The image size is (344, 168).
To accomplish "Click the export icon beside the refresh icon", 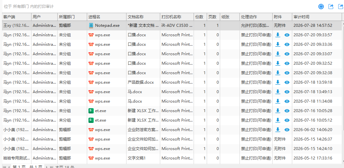I will tap(331, 7).
